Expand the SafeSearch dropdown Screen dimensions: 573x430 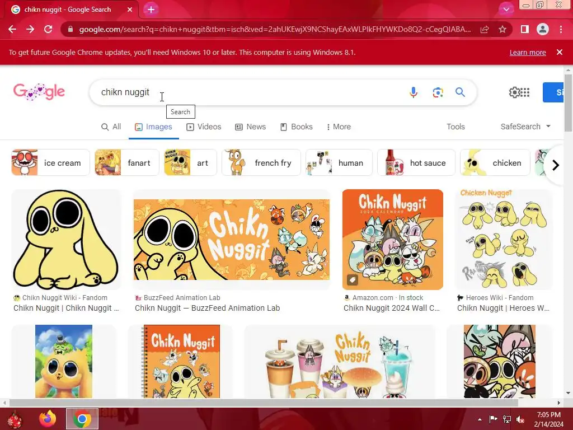(525, 127)
